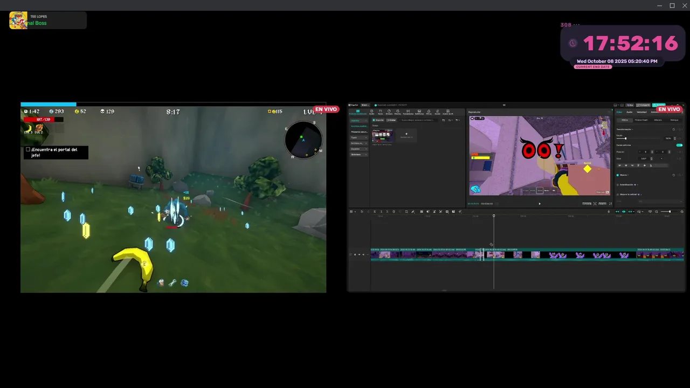Open the Avatar de IA icon
This screenshot has width=690, height=388.
[x=448, y=111]
